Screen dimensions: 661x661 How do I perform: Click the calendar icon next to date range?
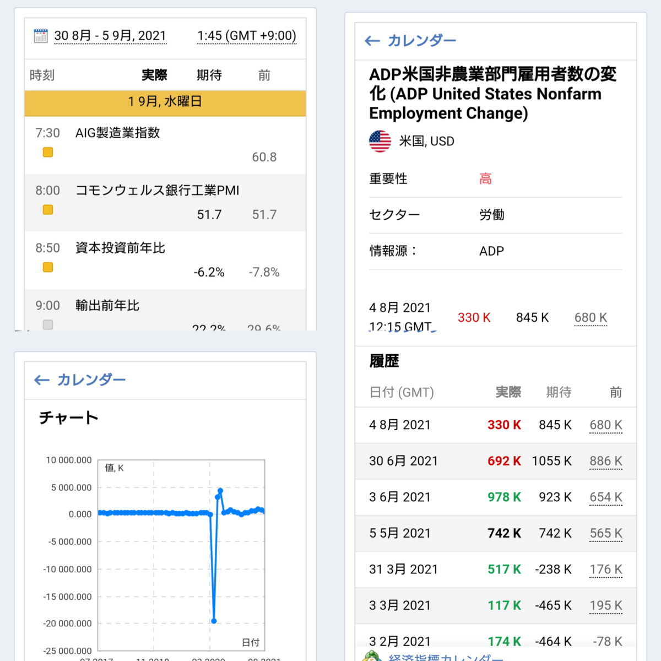[41, 36]
